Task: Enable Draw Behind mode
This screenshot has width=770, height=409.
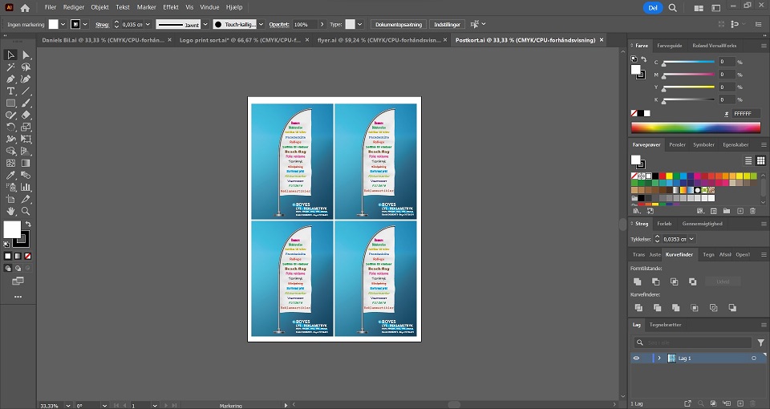Action: point(18,268)
